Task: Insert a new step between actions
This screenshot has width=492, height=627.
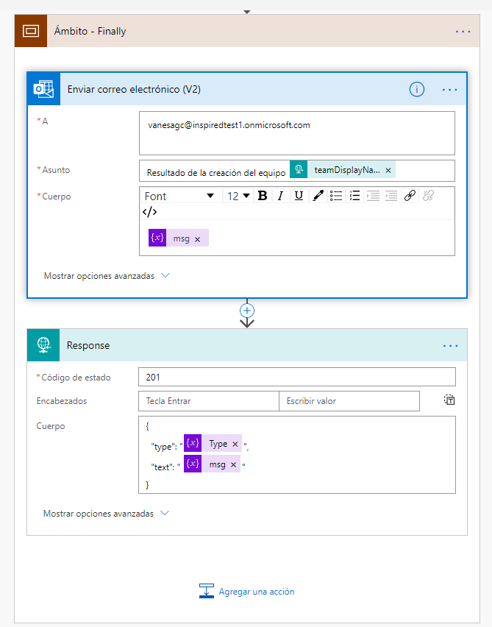Action: click(247, 311)
